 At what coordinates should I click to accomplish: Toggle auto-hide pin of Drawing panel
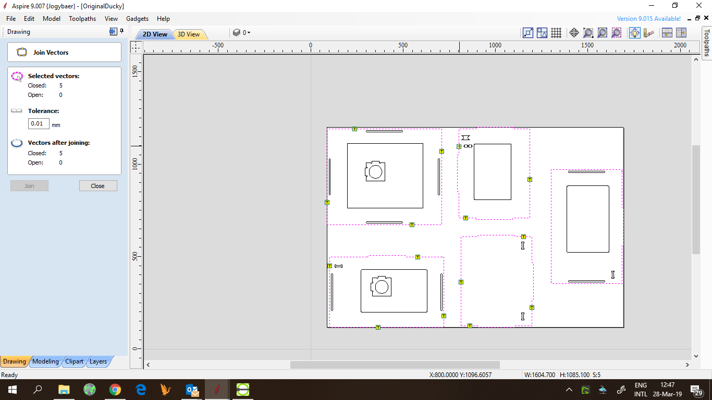click(x=122, y=31)
